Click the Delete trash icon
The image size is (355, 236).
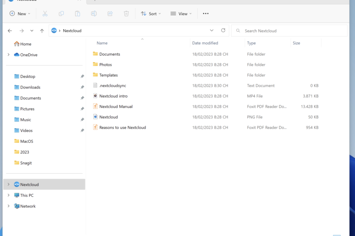click(x=126, y=13)
